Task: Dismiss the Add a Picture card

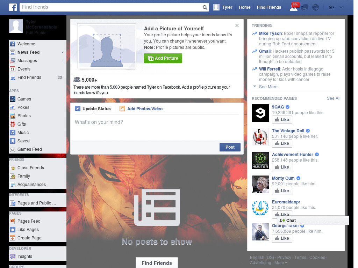Action: click(x=237, y=25)
